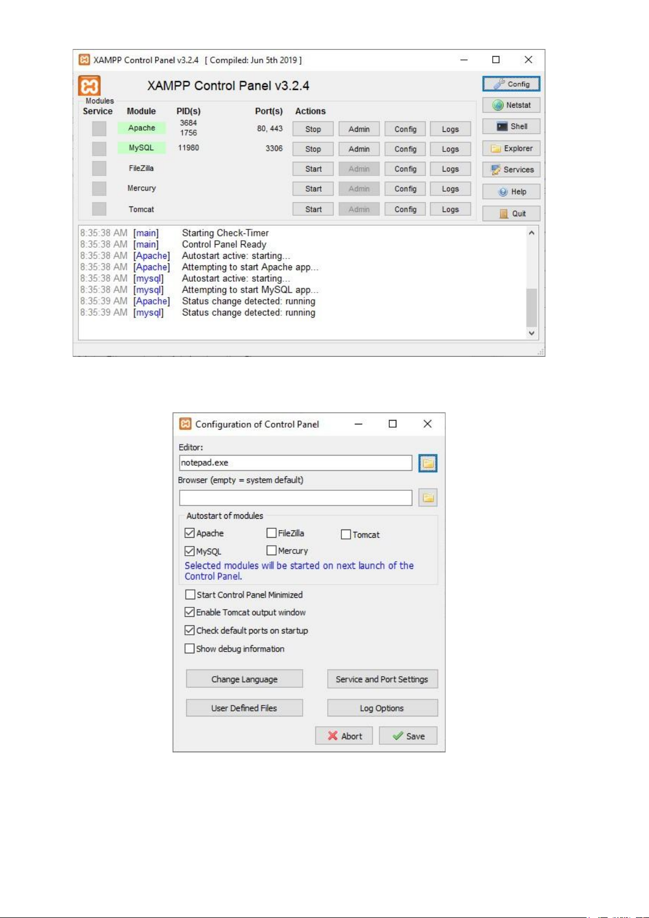Stop the Apache module

pos(313,129)
